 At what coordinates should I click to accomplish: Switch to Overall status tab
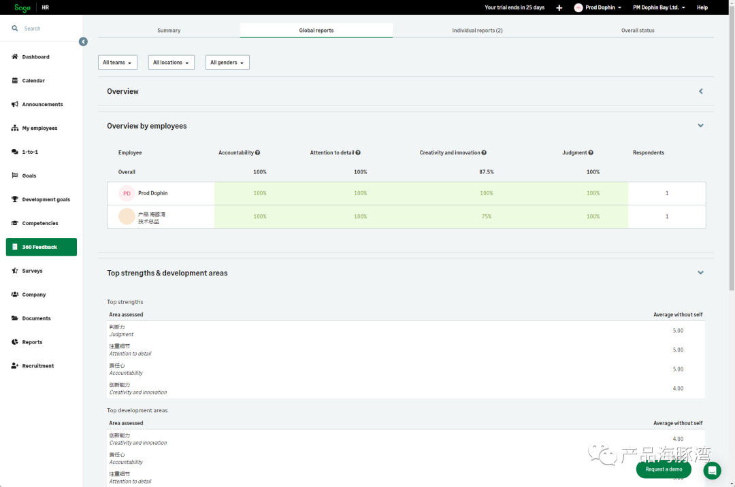click(x=638, y=31)
